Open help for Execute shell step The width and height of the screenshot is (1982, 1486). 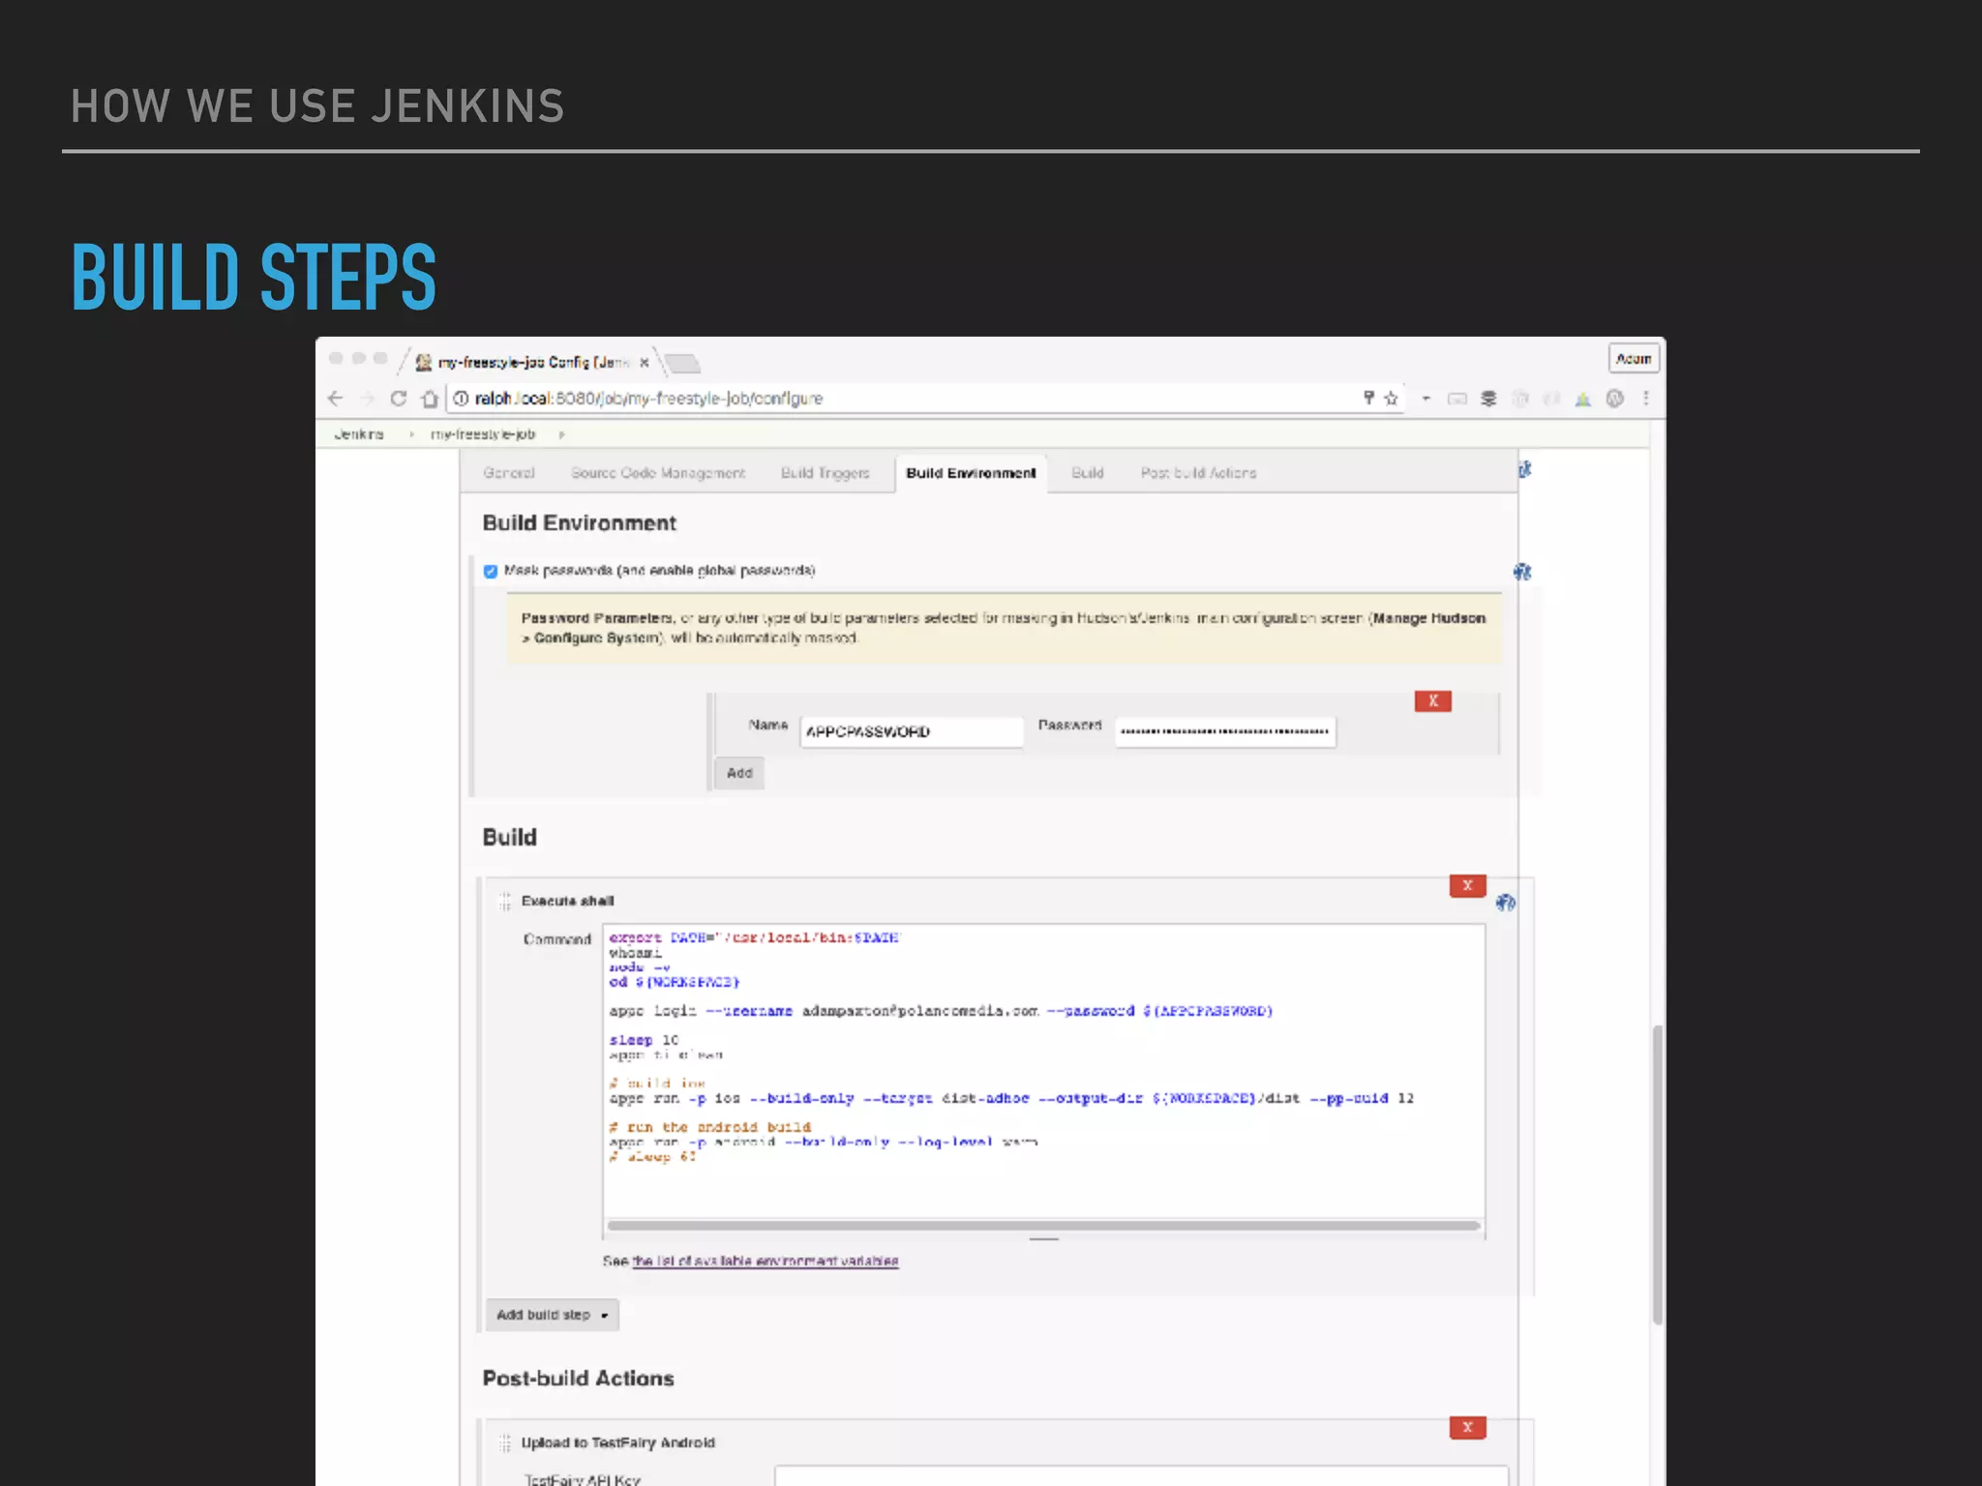point(1506,903)
